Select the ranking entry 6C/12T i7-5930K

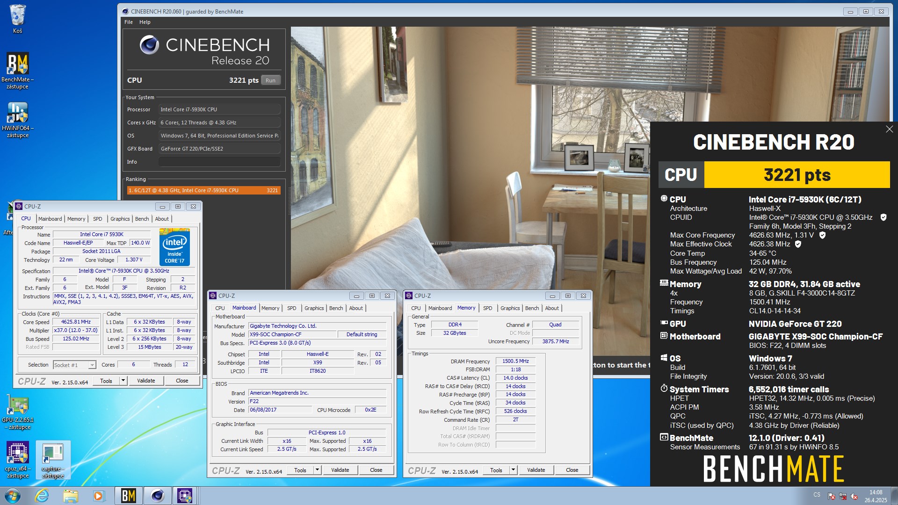point(204,190)
